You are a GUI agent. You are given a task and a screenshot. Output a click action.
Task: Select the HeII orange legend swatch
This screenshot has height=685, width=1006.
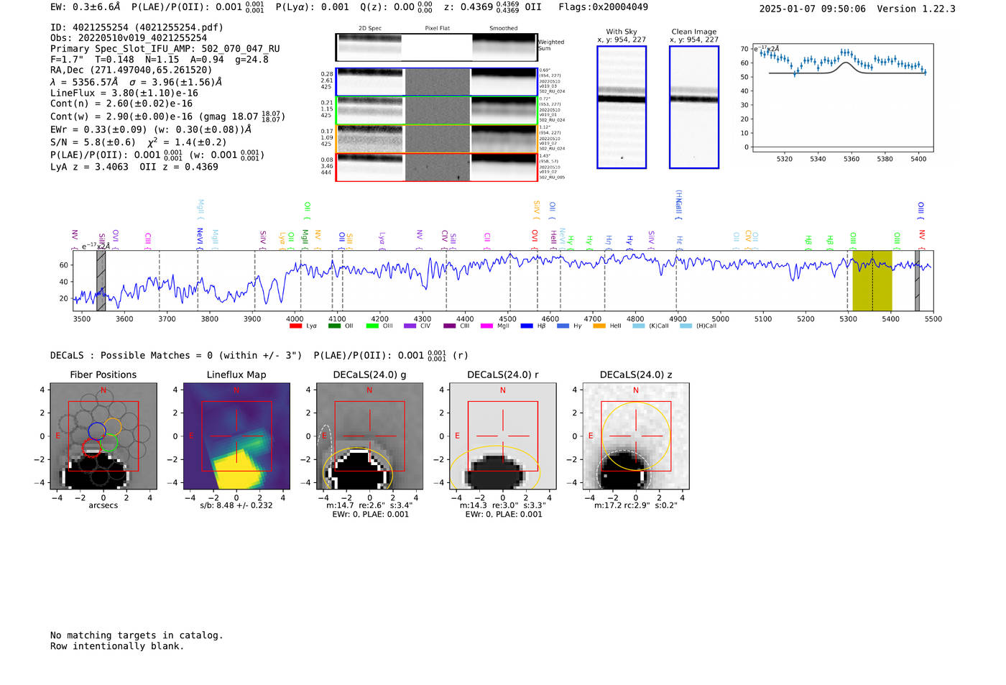tap(599, 326)
